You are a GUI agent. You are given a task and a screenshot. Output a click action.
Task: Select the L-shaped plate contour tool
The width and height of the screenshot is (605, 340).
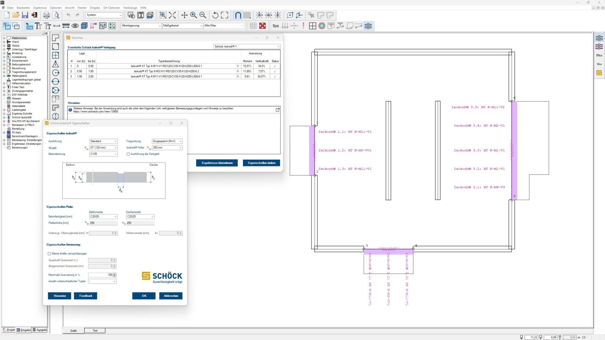click(x=55, y=38)
